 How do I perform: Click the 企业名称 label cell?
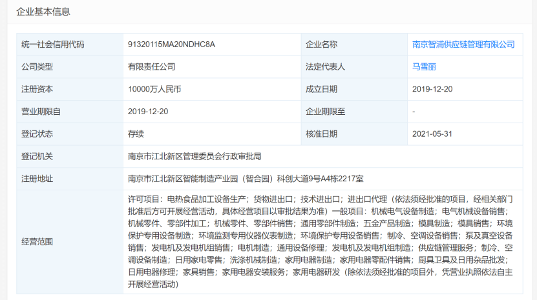[354, 45]
